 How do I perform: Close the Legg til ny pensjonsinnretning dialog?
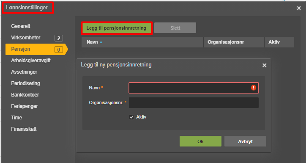click(265, 65)
